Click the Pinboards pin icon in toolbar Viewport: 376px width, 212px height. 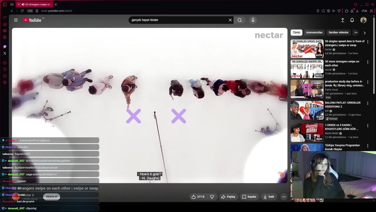click(318, 11)
